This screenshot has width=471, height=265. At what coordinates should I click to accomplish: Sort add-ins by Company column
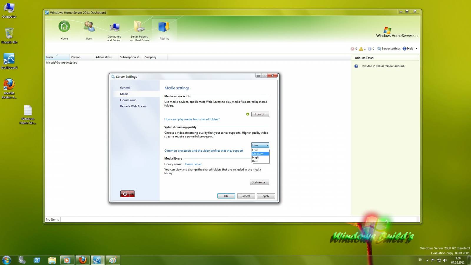tap(155, 57)
